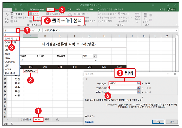Click the formula bar text =IF($G$6=1)
This screenshot has width=182, height=128.
(52, 30)
